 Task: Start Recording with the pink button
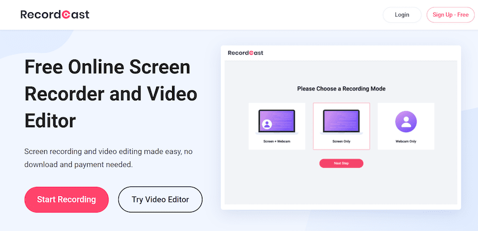(66, 200)
